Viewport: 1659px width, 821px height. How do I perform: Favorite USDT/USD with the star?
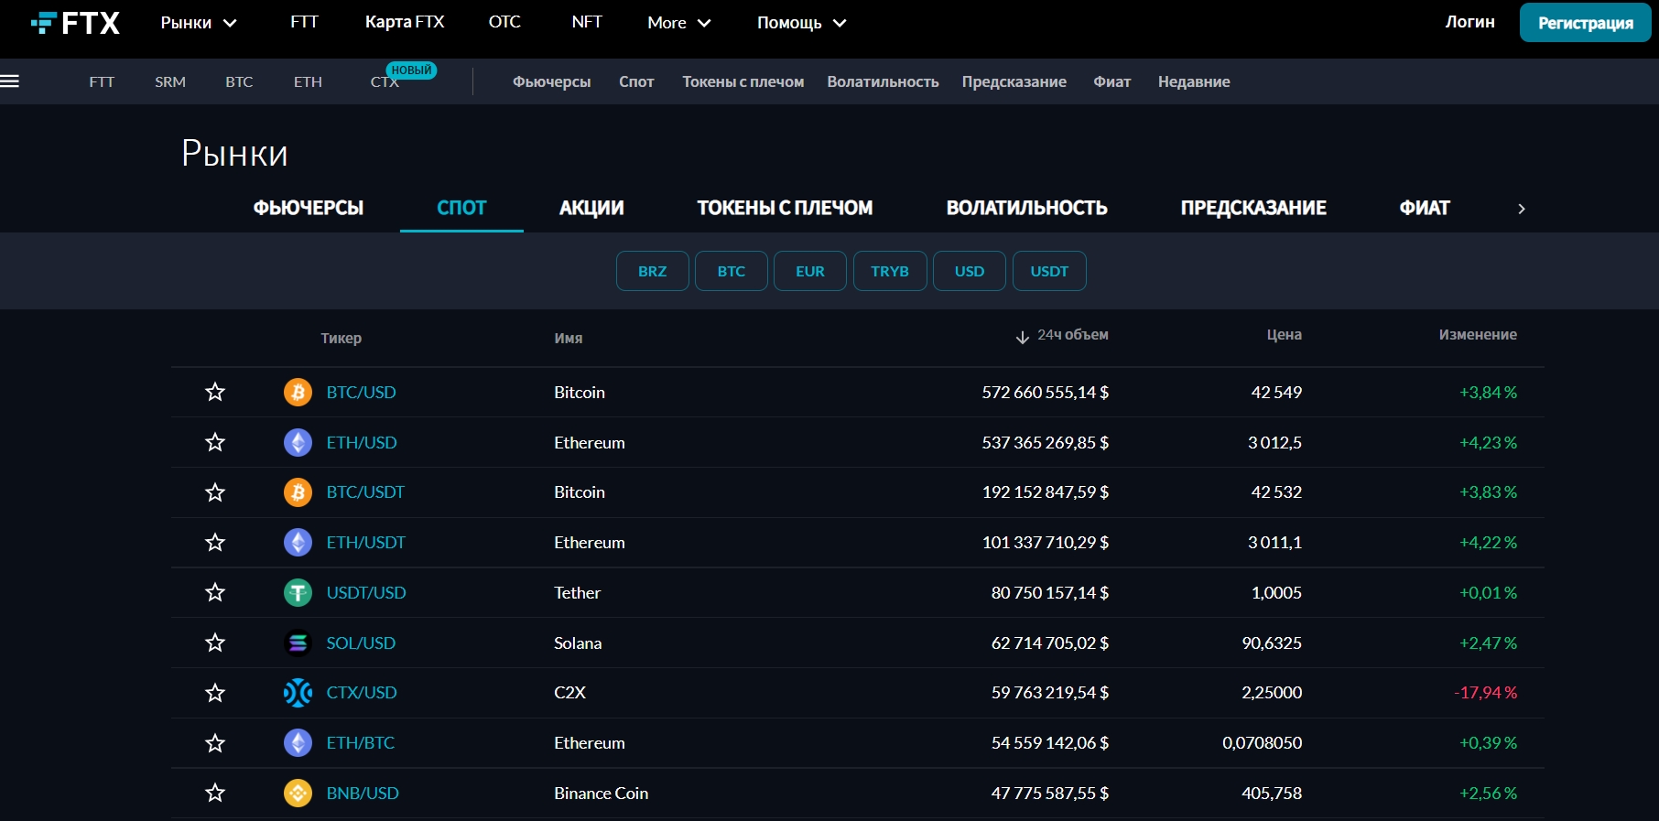click(x=215, y=592)
